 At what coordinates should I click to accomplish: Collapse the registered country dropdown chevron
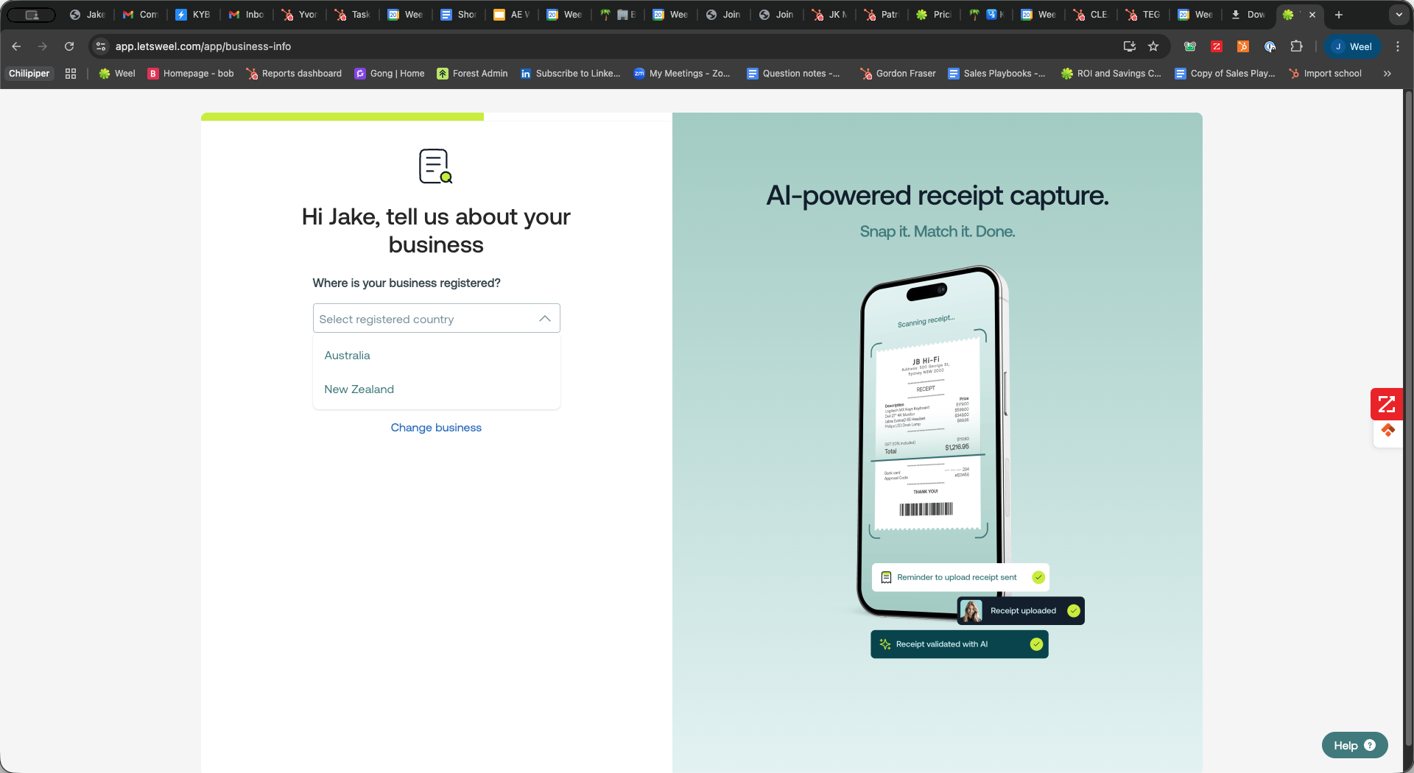coord(544,319)
